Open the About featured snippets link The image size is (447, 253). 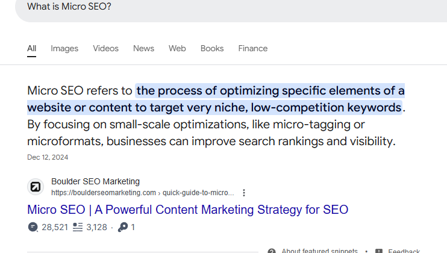click(319, 251)
